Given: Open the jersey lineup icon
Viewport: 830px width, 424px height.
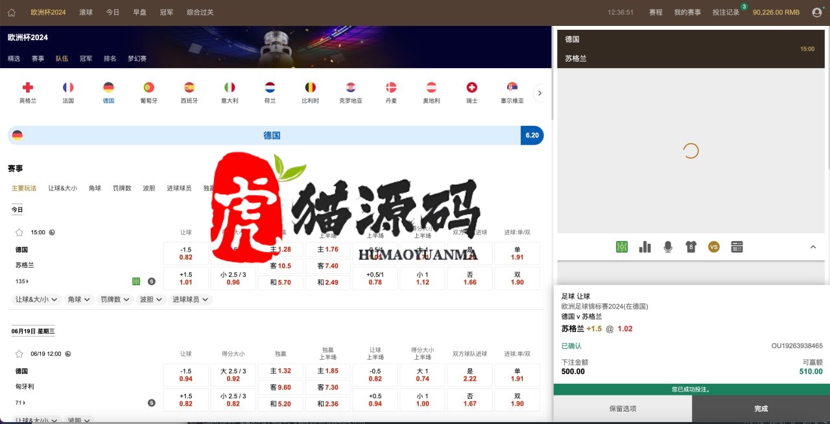Looking at the screenshot, I should coord(691,247).
